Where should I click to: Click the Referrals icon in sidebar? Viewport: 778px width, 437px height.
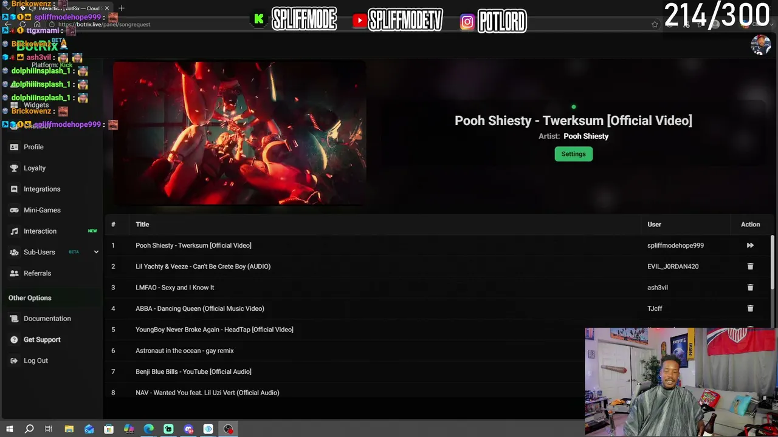point(14,273)
